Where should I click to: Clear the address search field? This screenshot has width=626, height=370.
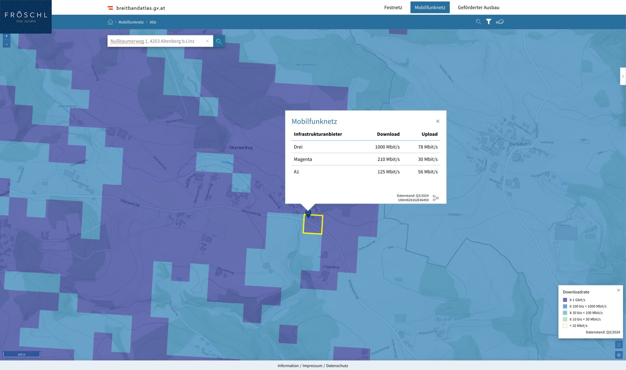(x=207, y=41)
